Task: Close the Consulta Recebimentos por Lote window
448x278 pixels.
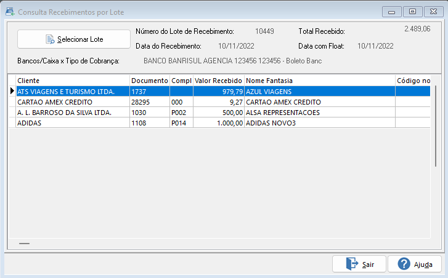Action: coord(433,12)
